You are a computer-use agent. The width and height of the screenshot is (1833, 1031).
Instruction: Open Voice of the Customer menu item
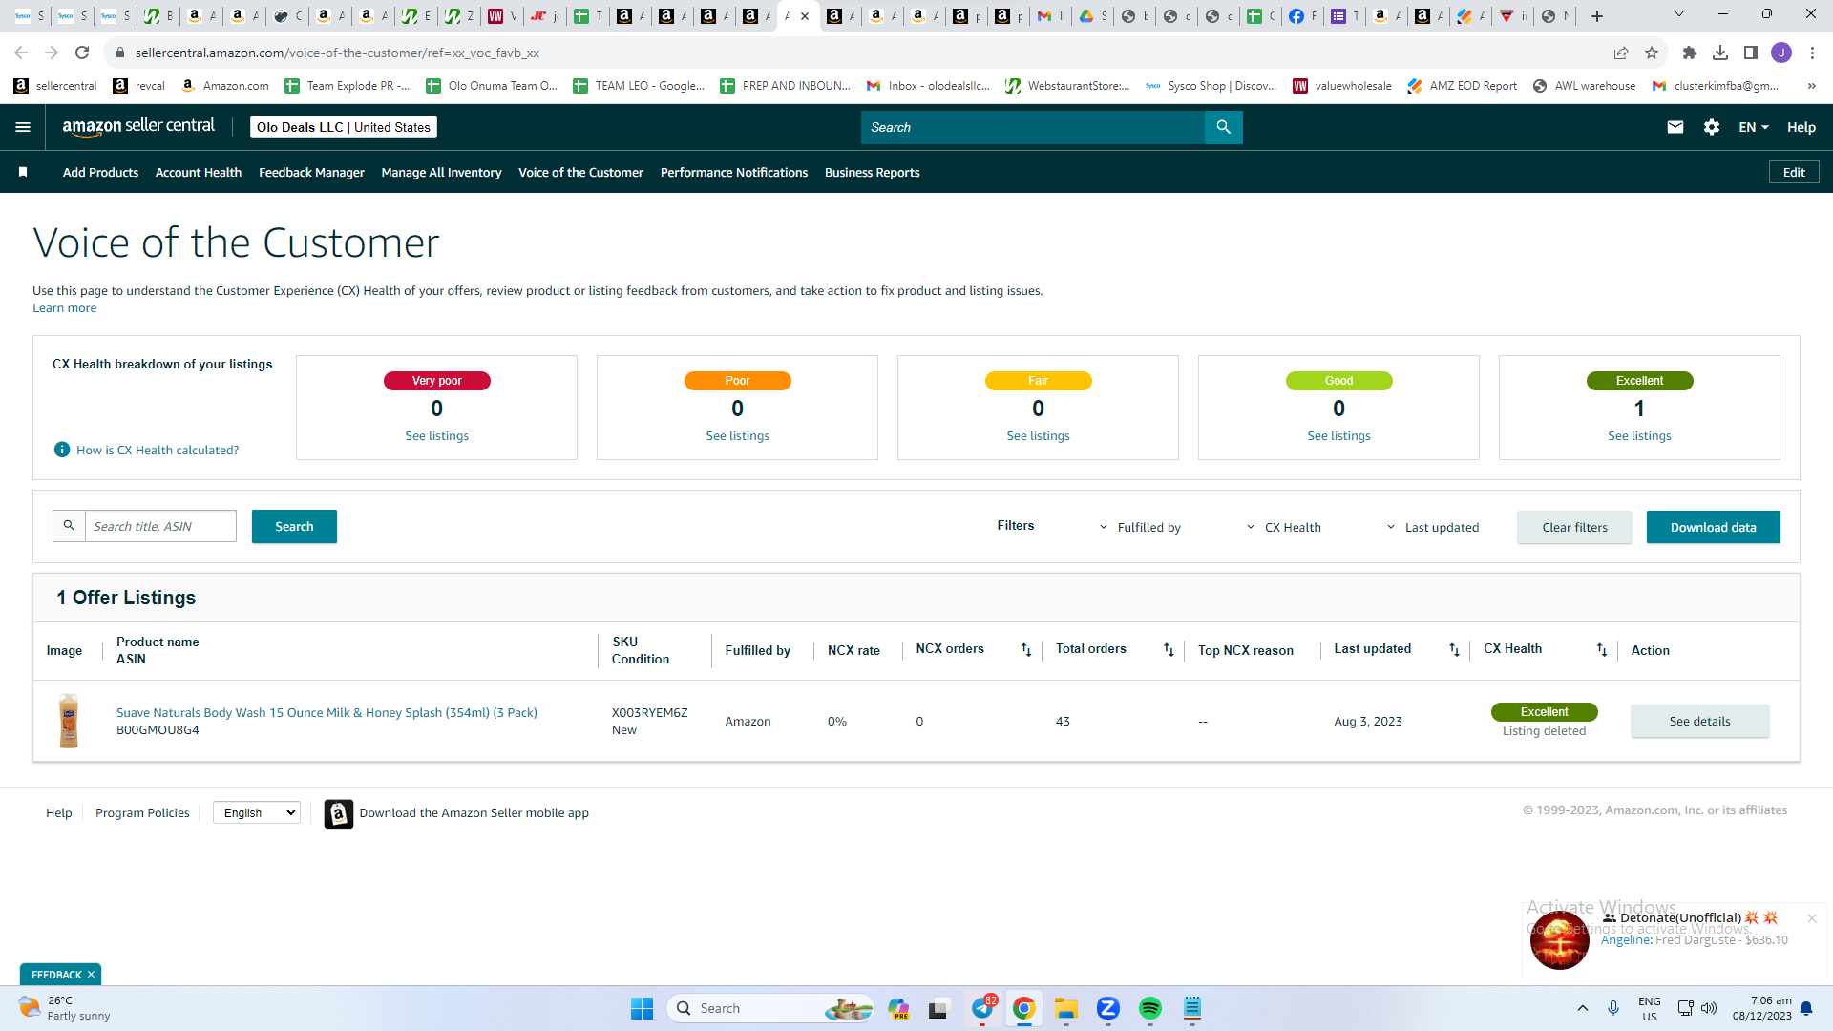pyautogui.click(x=580, y=172)
